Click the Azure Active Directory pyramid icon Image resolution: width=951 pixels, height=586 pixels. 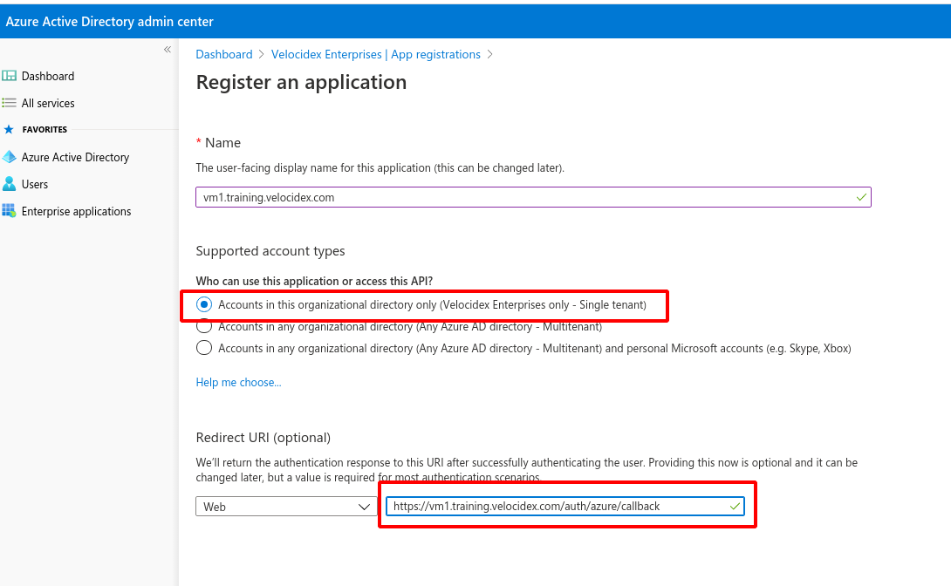coord(10,157)
